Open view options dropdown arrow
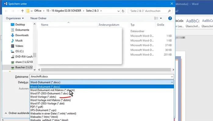This screenshot has width=213, height=121. (x=161, y=18)
